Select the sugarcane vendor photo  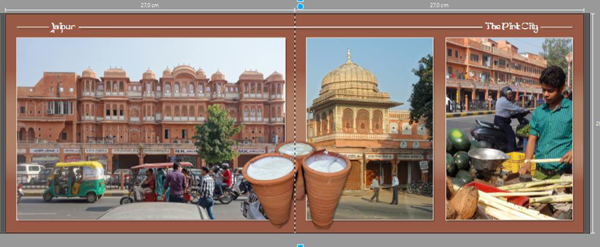pos(509,128)
